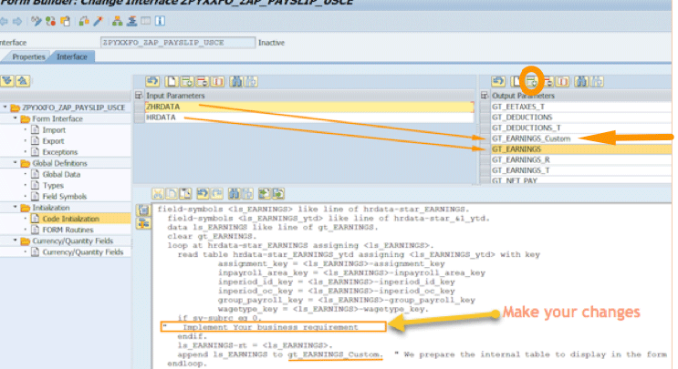Screen dimensions: 678x369
Task: Select Types in the tree
Action: 53,186
